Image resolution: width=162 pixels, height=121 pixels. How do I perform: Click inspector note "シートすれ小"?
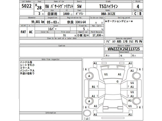(x=27, y=65)
